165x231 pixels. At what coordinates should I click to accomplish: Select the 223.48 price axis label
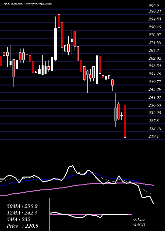155,129
